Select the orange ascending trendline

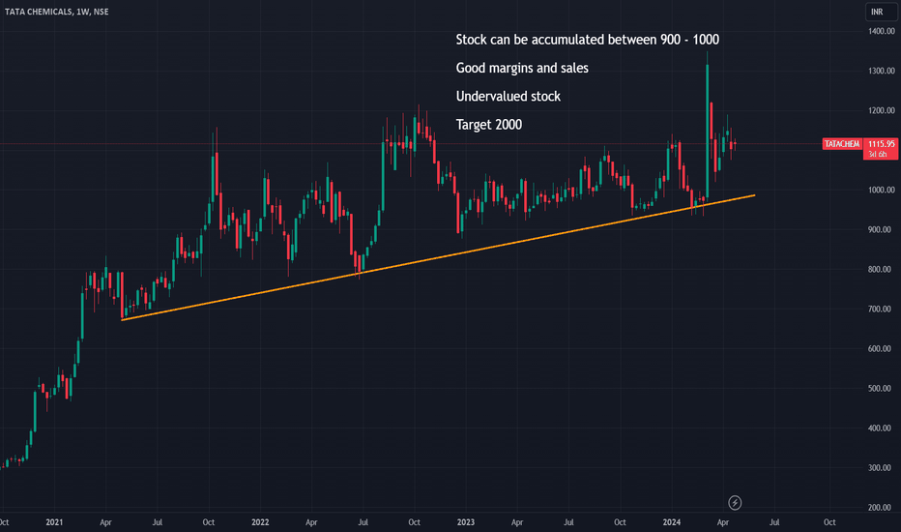[x=438, y=257]
